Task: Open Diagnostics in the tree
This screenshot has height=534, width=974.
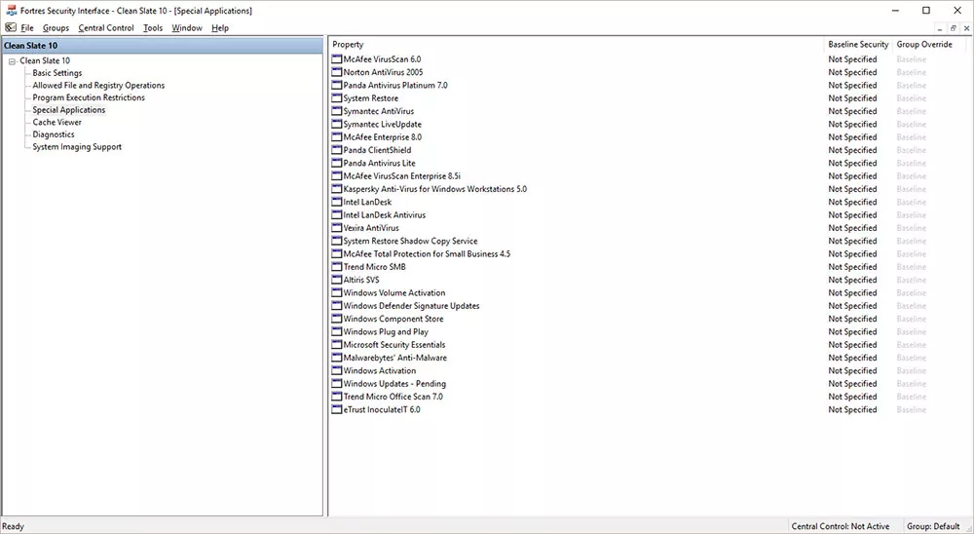Action: coord(54,134)
